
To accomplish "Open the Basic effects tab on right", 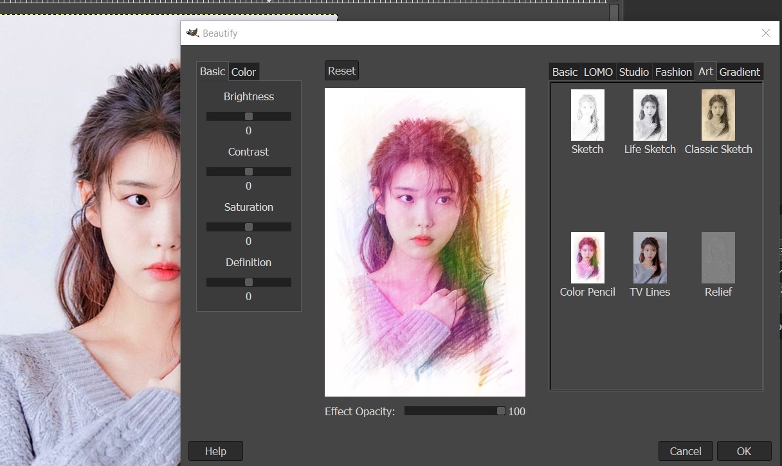I will (x=565, y=72).
